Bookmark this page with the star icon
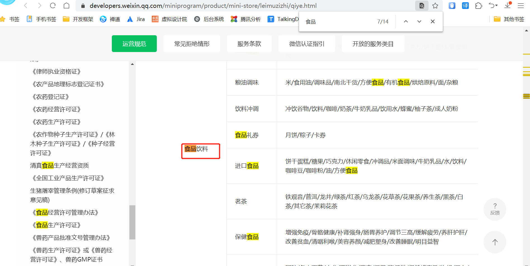 [x=435, y=6]
